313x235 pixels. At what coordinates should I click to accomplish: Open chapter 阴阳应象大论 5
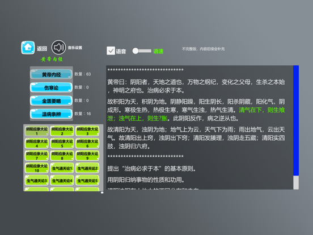[62, 144]
